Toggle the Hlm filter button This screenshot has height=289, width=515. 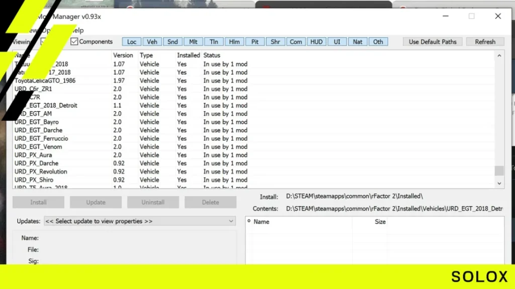coord(234,42)
